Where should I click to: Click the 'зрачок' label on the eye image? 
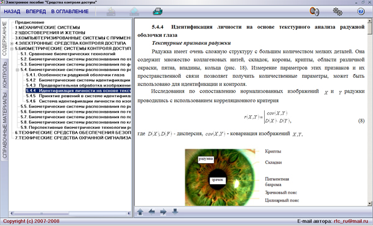coord(218,180)
